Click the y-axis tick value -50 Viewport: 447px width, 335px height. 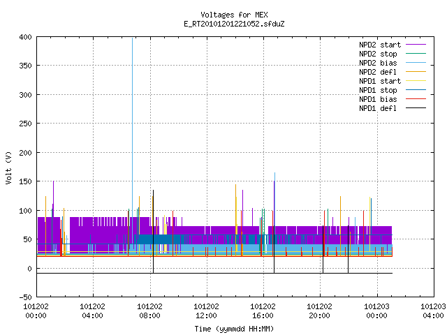click(x=25, y=297)
